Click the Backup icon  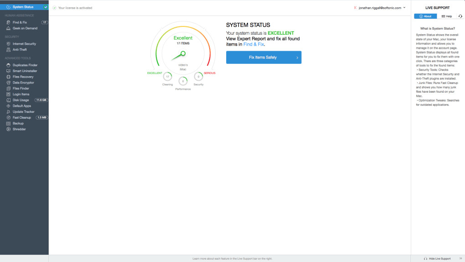8,123
